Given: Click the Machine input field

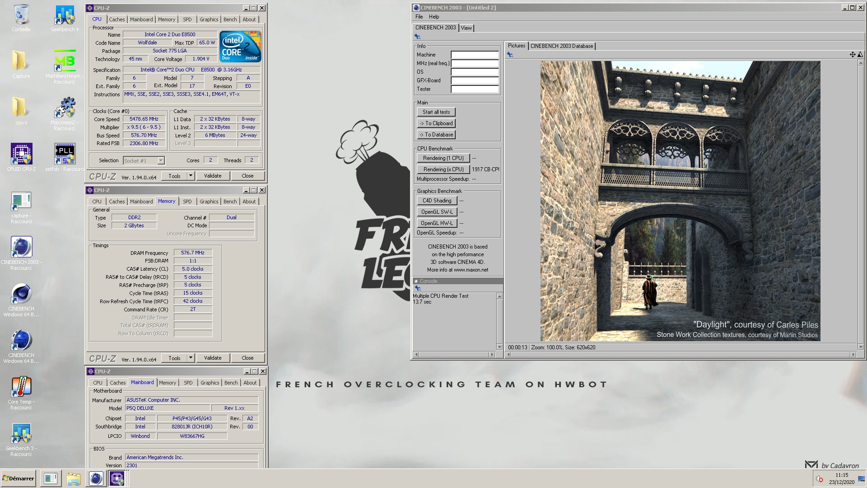Looking at the screenshot, I should pyautogui.click(x=475, y=55).
